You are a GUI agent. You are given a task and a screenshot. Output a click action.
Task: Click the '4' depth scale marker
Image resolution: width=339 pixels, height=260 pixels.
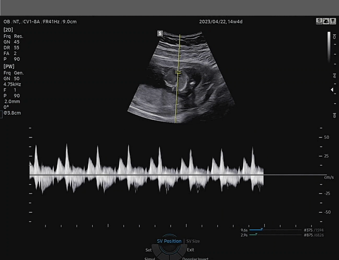[x=334, y=76]
